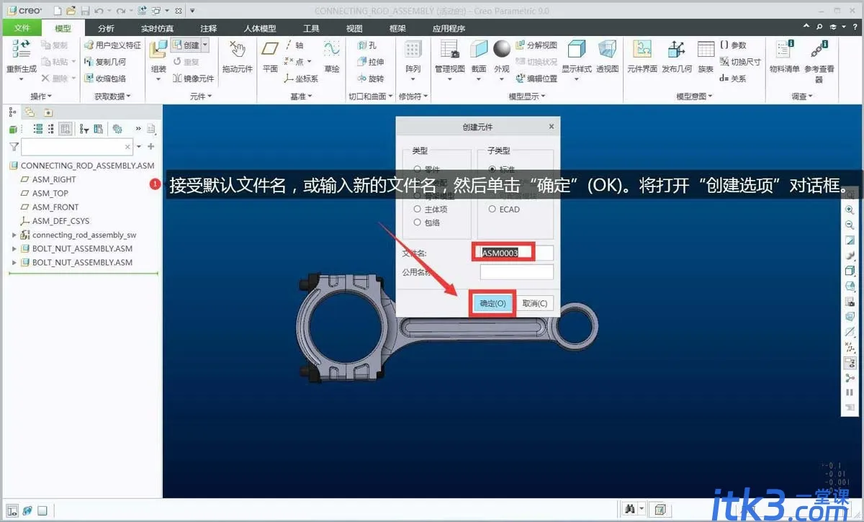Open Parameters (参数) in Model Intent
This screenshot has height=522, width=864.
click(734, 45)
